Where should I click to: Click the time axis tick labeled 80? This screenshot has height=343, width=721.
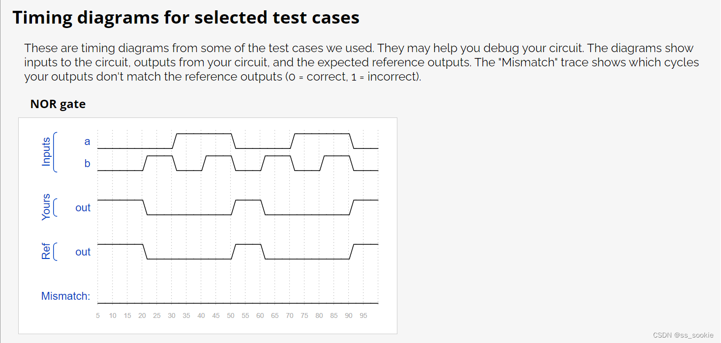click(x=319, y=315)
